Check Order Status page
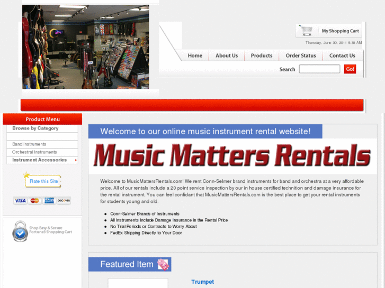Image resolution: width=385 pixels, height=288 pixels. [301, 55]
